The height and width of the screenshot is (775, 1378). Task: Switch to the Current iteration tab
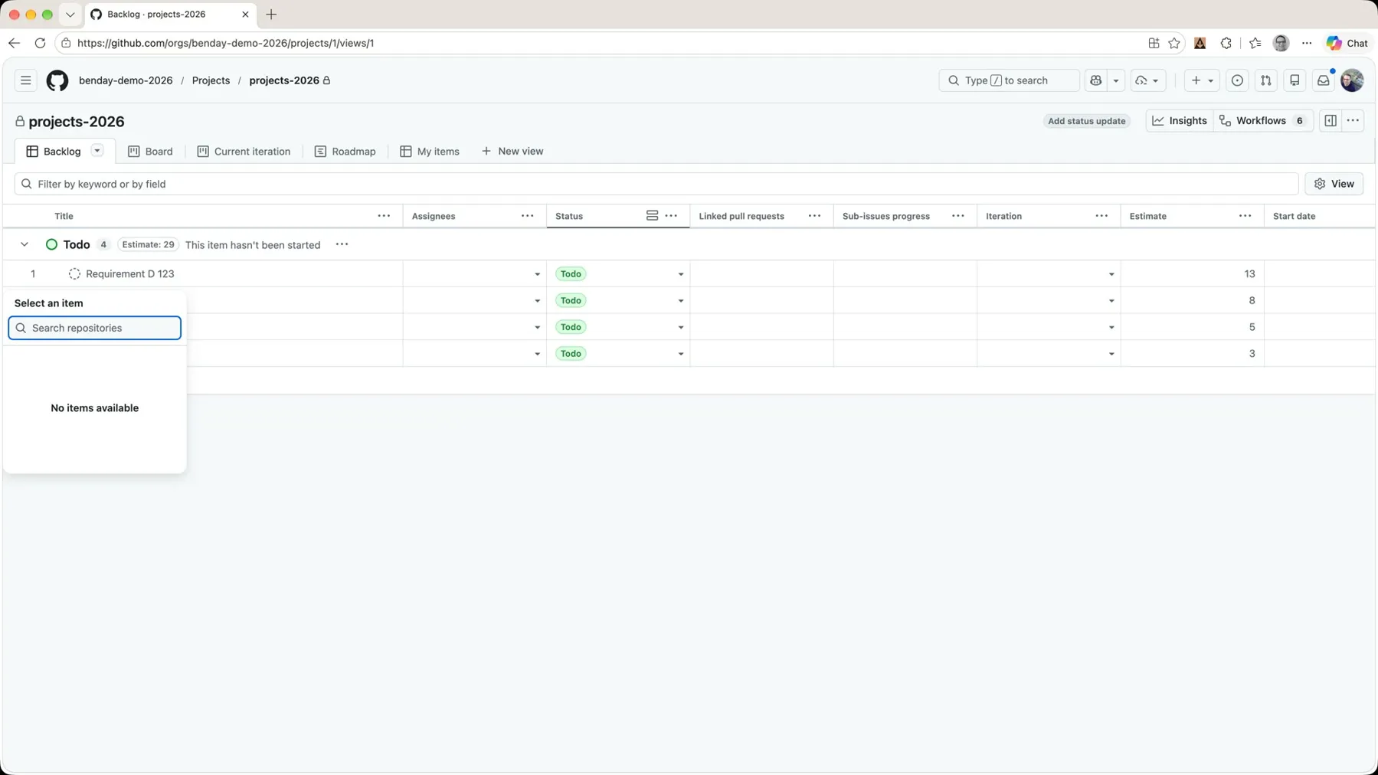(x=244, y=152)
